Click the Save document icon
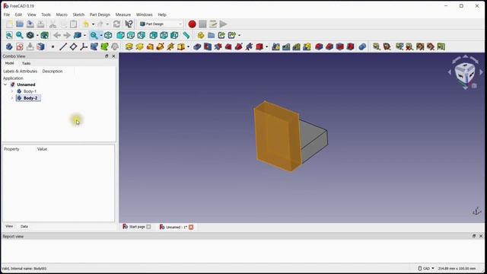Viewport: 487px width, 274px height. click(30, 24)
